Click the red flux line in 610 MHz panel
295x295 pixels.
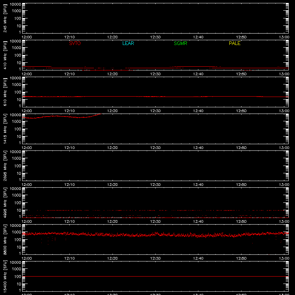(155, 97)
